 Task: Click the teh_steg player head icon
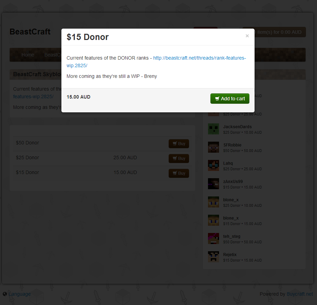tap(214, 238)
